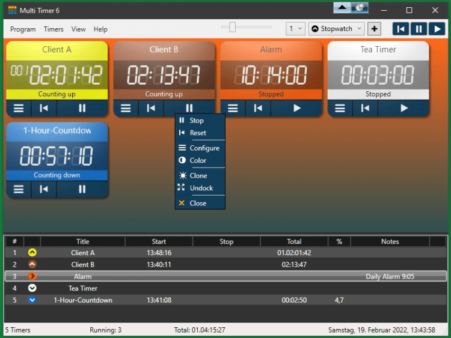Select the Client A row title
Viewport: 451px width, 338px height.
pos(83,253)
